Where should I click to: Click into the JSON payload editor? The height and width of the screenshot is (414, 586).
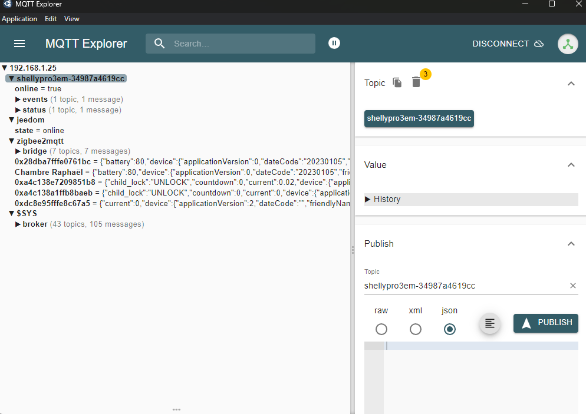pos(480,377)
